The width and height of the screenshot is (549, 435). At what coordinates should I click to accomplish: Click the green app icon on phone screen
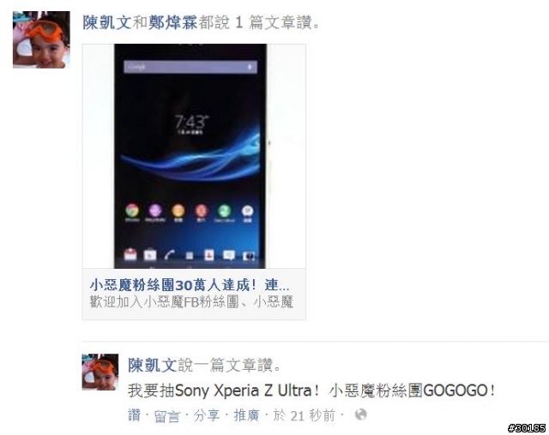click(224, 211)
